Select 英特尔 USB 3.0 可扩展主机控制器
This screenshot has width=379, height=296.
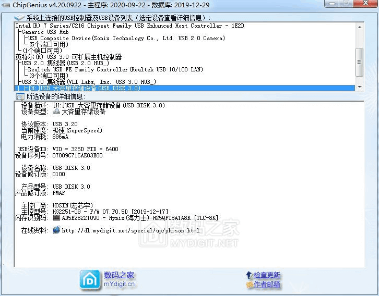(x=68, y=57)
